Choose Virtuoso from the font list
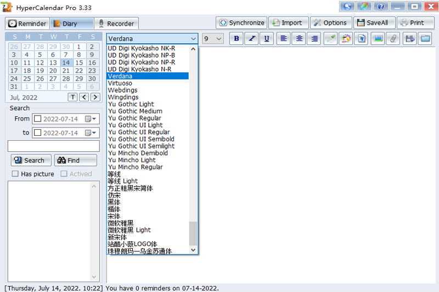The image size is (439, 292). tap(148, 83)
